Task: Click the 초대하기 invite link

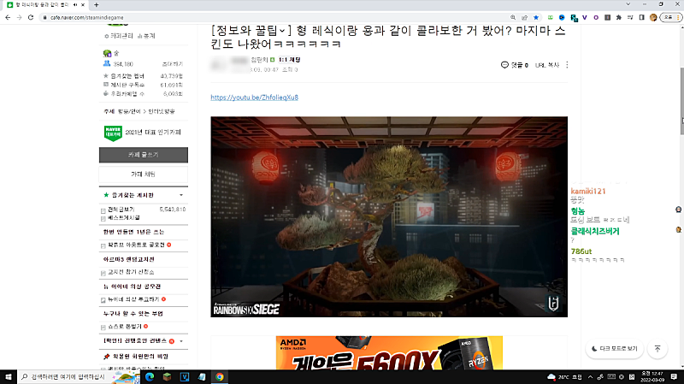Action: (173, 64)
